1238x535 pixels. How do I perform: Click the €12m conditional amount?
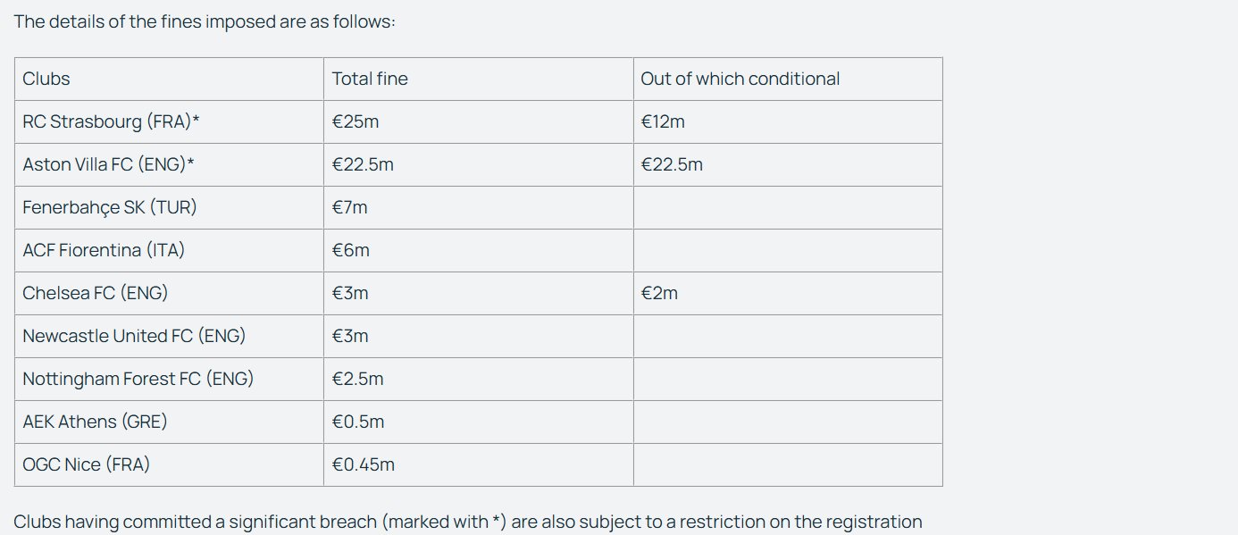point(663,121)
